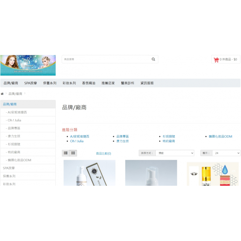The height and width of the screenshot is (241, 241).
Task: Open the sort order dropdown
Action: [175, 153]
